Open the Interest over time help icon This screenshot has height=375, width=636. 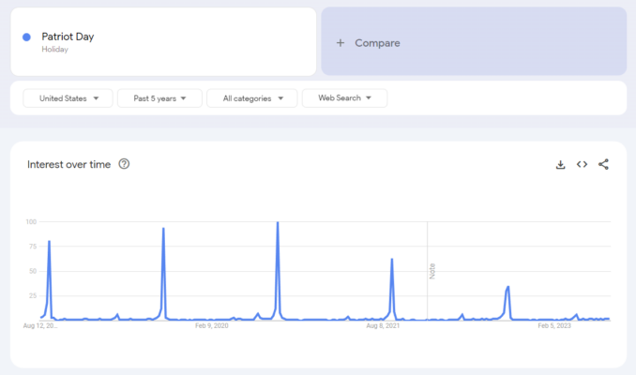[124, 164]
